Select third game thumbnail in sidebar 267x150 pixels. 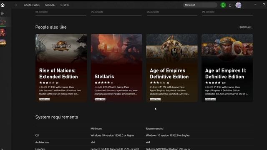[3, 42]
